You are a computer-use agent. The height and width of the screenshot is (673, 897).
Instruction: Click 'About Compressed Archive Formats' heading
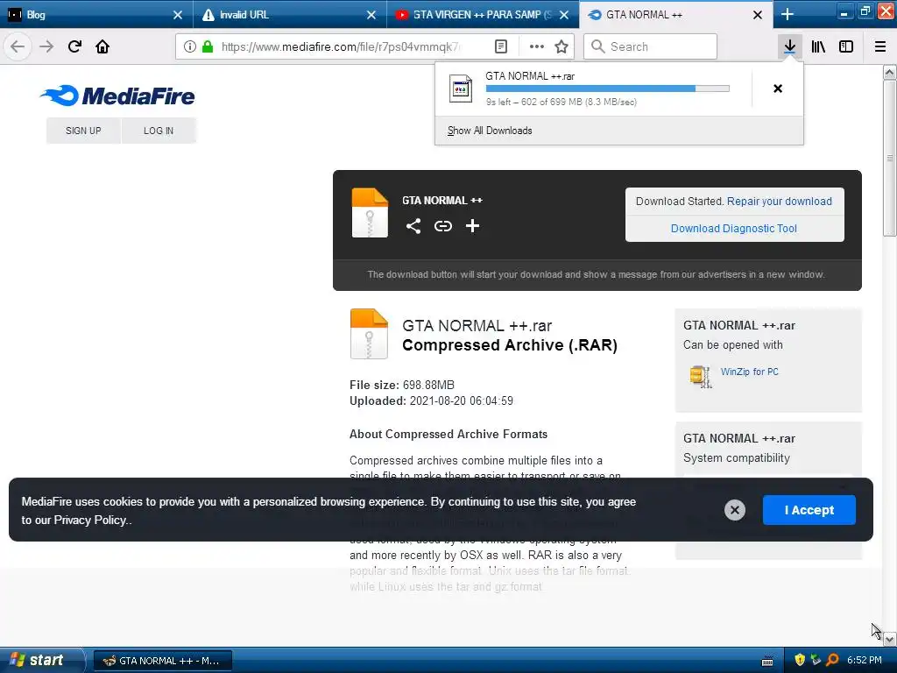(448, 434)
